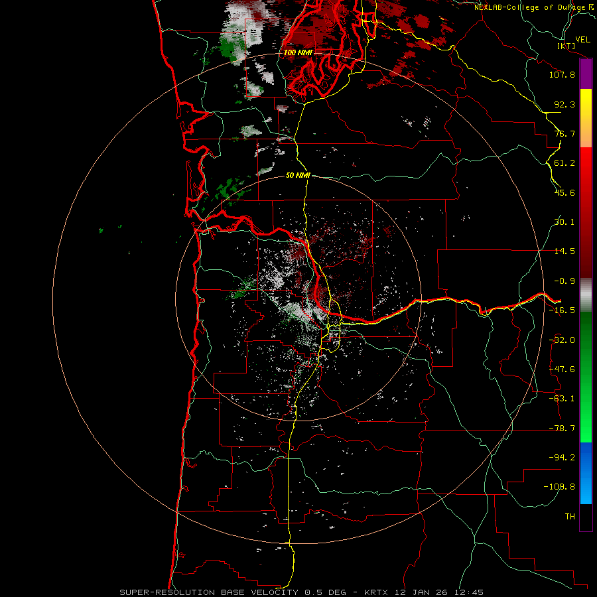
Task: Click the [KT] units label
Action: [x=566, y=46]
